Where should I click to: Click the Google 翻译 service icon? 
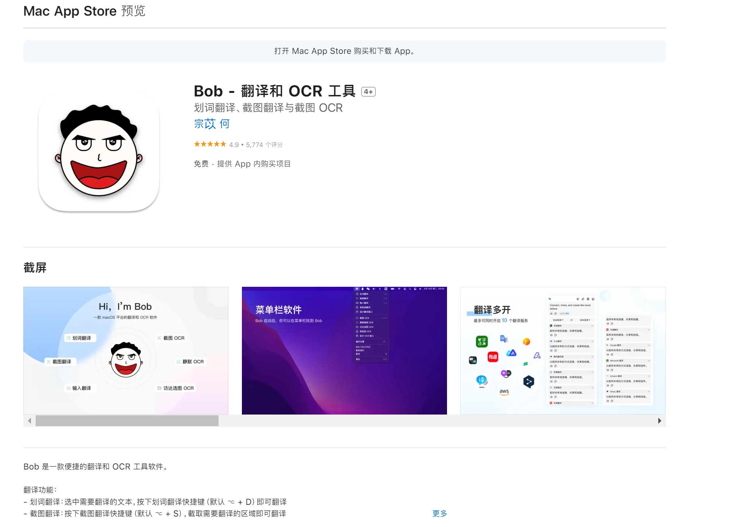point(607,345)
